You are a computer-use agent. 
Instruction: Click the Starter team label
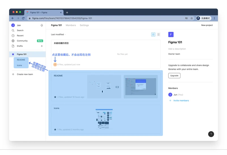click(174, 54)
